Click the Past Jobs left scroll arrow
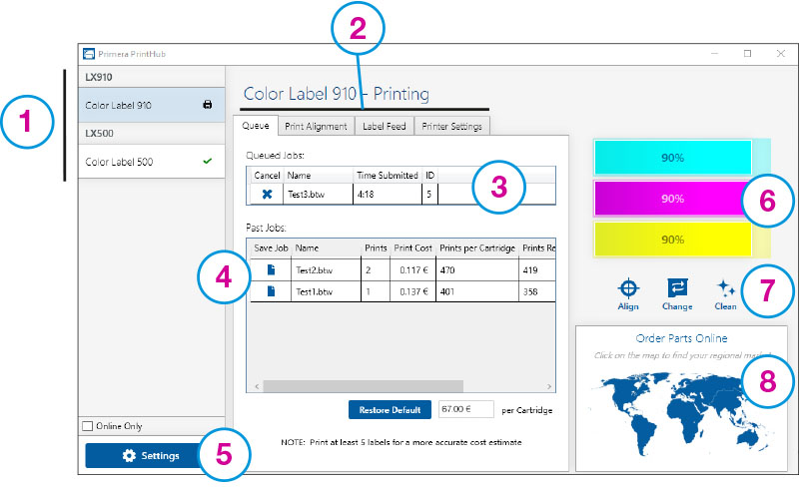 click(257, 386)
